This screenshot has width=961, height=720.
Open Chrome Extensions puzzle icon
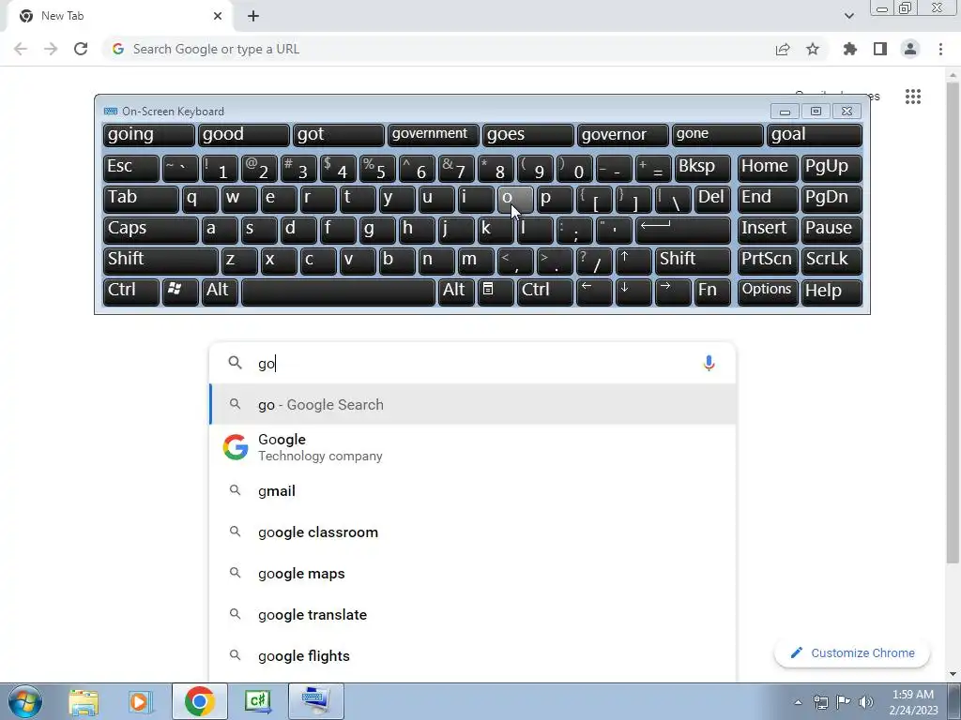[x=850, y=49]
